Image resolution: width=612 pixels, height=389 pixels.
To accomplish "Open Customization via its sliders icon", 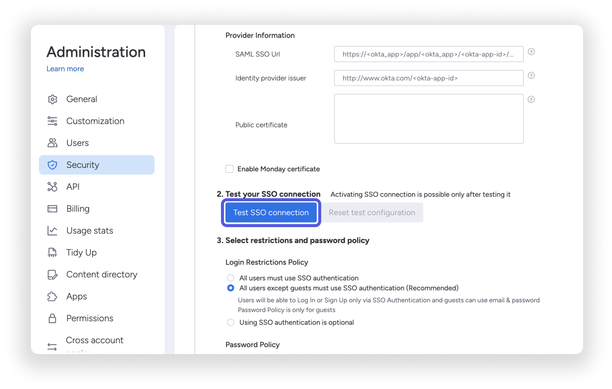I will (x=52, y=121).
